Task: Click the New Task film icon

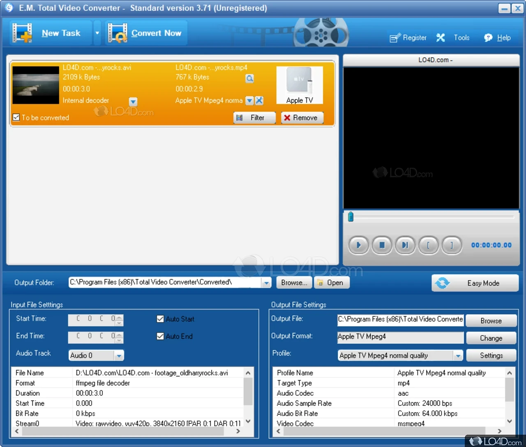Action: coord(22,33)
